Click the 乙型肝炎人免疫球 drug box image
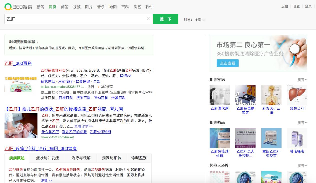Viewport: 316px width, 183px height. pyautogui.click(x=246, y=138)
